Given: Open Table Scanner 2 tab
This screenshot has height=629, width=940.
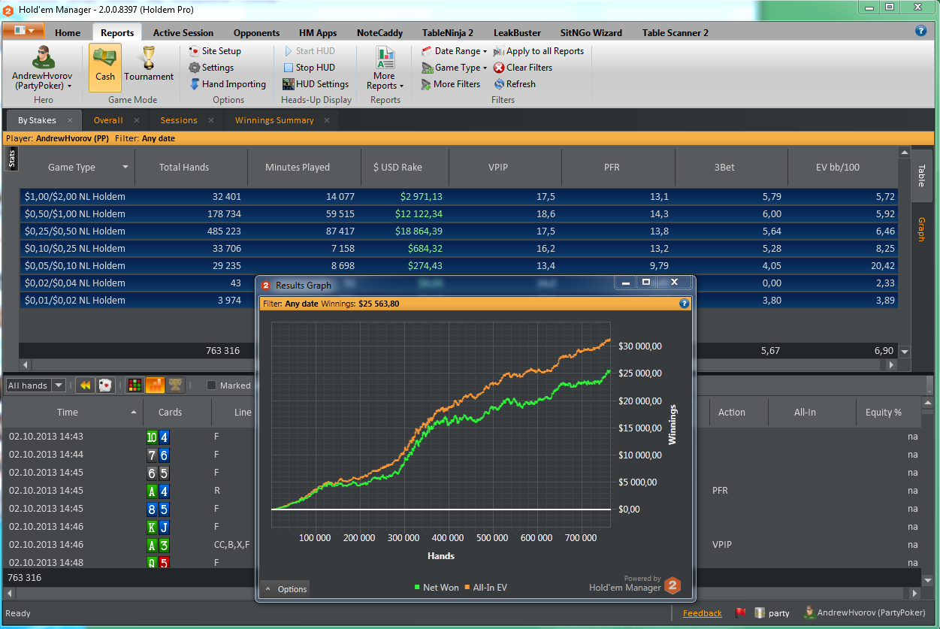Looking at the screenshot, I should click(675, 32).
